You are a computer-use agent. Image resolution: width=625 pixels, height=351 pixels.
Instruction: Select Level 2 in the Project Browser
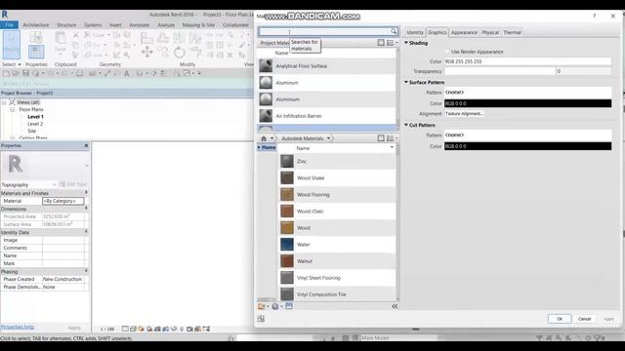35,124
